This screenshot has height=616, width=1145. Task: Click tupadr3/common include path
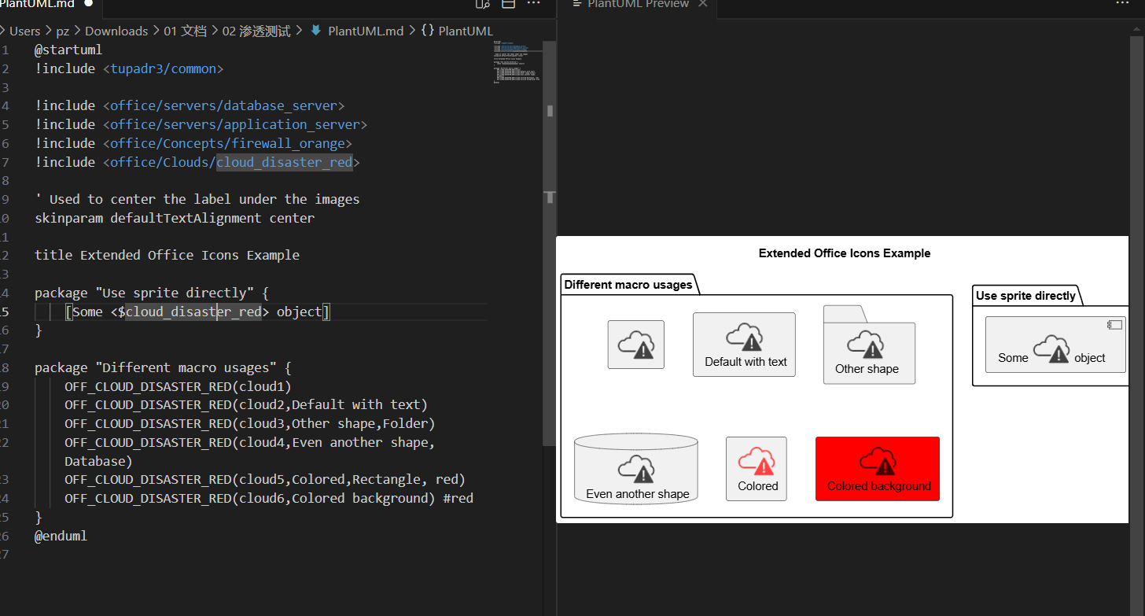click(x=163, y=68)
